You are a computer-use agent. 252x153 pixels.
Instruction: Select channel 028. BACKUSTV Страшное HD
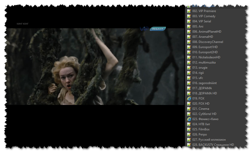(x=213, y=145)
